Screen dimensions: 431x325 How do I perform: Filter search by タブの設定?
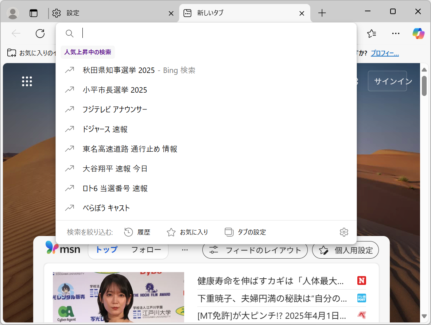coord(245,232)
